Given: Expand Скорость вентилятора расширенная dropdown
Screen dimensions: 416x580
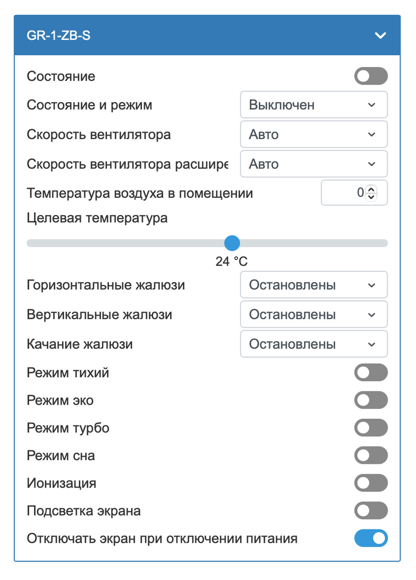Looking at the screenshot, I should point(313,164).
